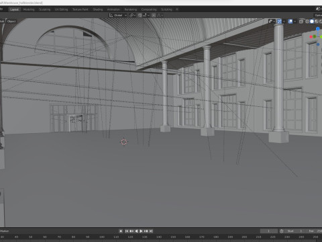Open the Compositing workspace tab
Screen dimensions: 322x242
pos(149,9)
